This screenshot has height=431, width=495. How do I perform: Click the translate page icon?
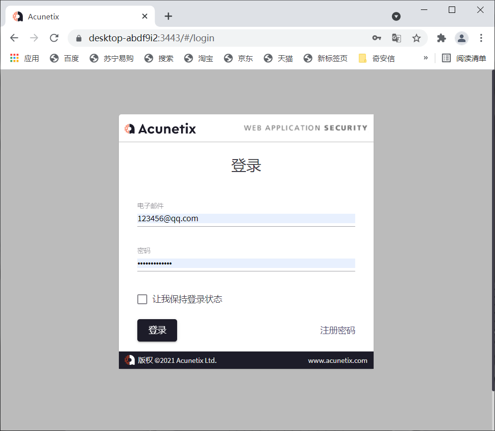(396, 38)
